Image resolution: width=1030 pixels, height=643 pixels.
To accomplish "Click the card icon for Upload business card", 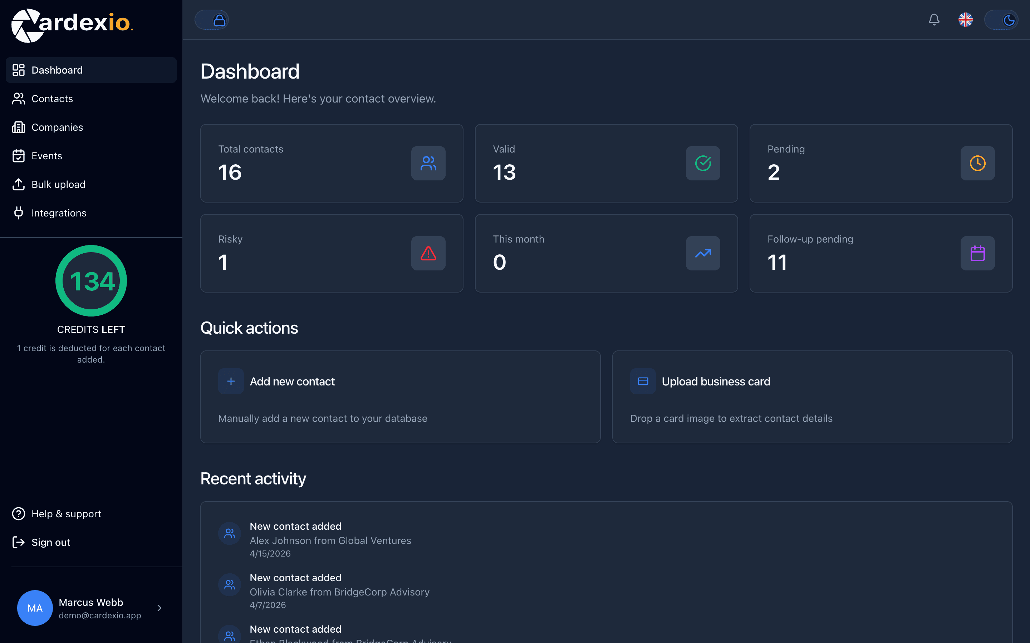I will coord(643,381).
